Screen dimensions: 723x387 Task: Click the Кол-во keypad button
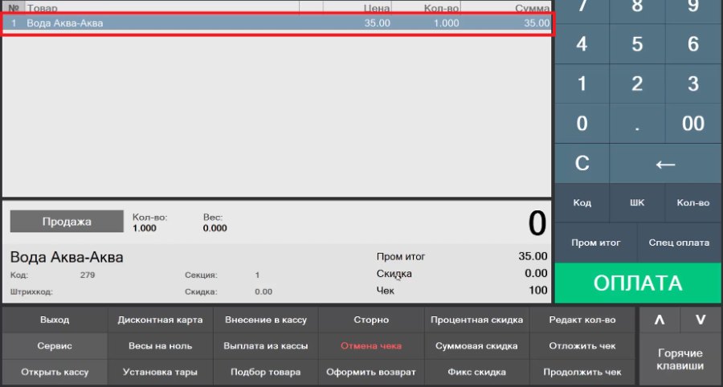point(693,202)
